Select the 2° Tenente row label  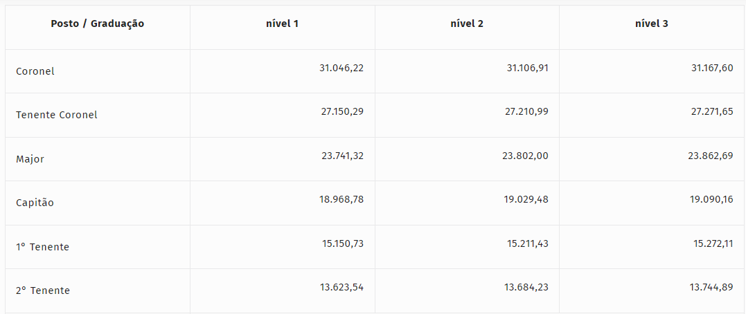(x=43, y=290)
